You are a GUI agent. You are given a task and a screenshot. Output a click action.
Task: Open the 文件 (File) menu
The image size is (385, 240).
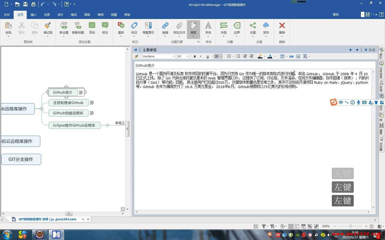point(7,15)
